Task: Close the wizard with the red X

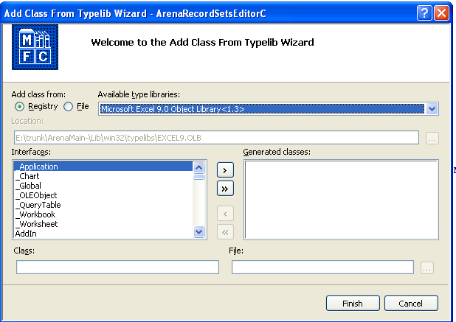Action: (442, 13)
